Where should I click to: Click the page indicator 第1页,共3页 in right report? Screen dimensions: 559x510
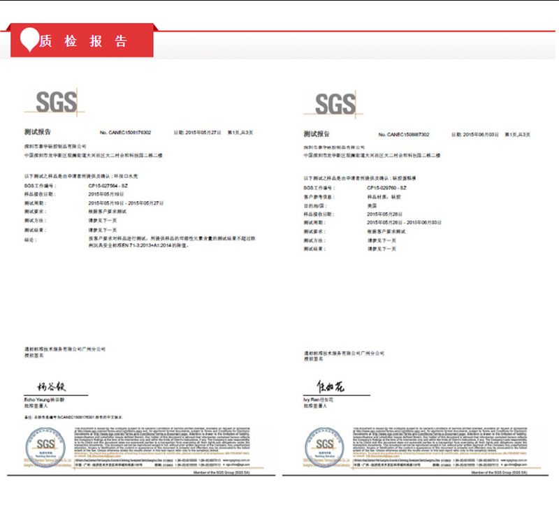tap(518, 135)
